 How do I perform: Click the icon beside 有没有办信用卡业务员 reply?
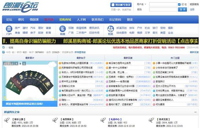[107, 63]
